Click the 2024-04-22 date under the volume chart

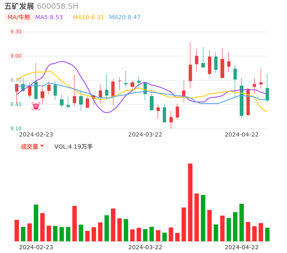coord(242,247)
